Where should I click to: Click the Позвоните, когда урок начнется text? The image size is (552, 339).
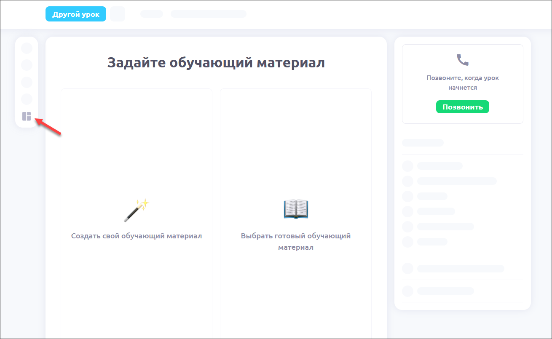[x=462, y=83]
